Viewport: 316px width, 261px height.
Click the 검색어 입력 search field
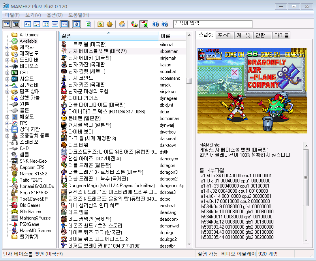[x=213, y=24]
